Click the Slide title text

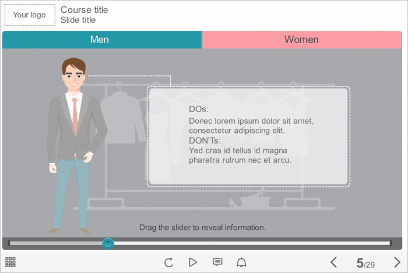pos(78,20)
